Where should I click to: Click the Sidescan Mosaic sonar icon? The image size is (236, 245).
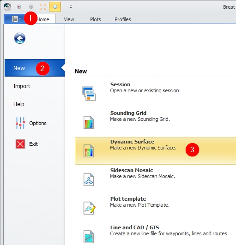tap(89, 179)
